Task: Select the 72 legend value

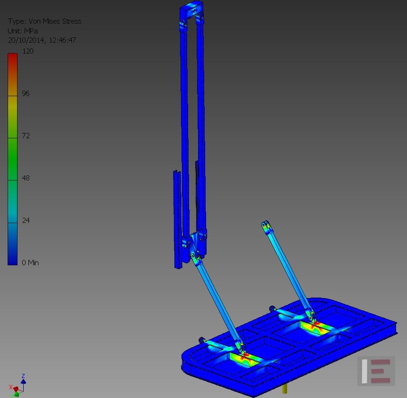Action: pos(26,136)
